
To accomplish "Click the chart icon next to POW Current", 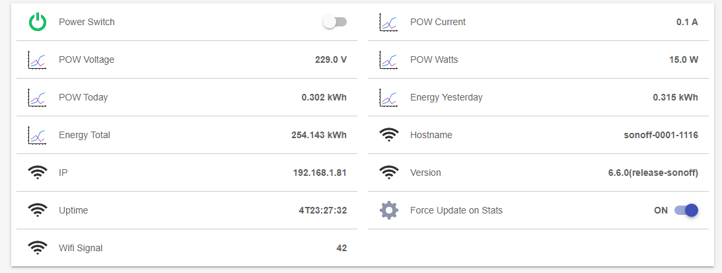I will click(389, 22).
